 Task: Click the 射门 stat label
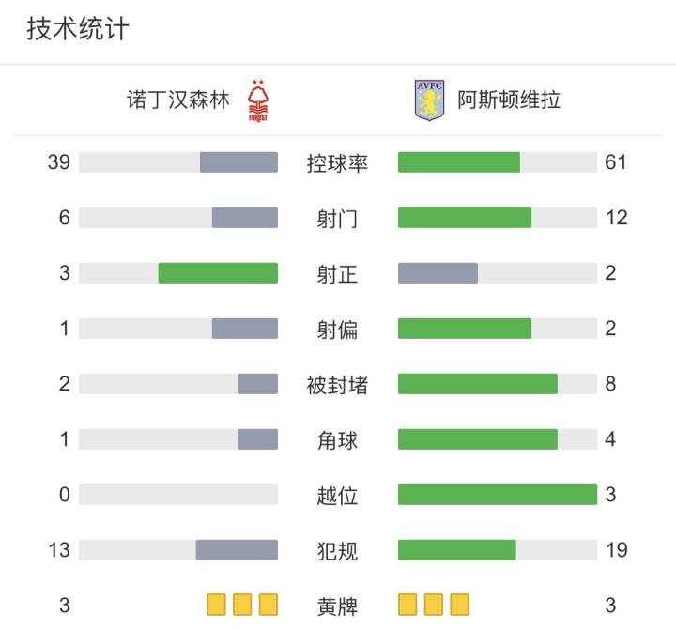click(337, 219)
